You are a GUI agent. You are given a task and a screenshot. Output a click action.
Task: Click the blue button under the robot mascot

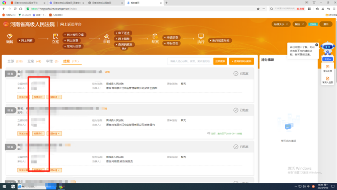click(327, 59)
